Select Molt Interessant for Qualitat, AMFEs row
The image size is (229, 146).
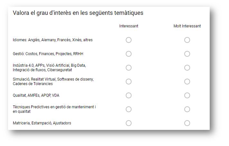(187, 95)
